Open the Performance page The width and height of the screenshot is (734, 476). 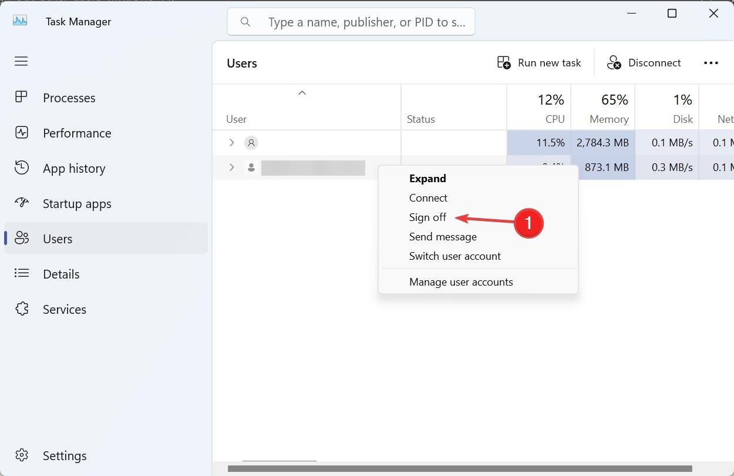106,133
